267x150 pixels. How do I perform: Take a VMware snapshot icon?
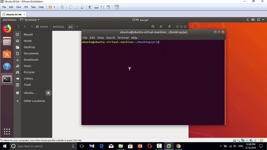(x=71, y=7)
